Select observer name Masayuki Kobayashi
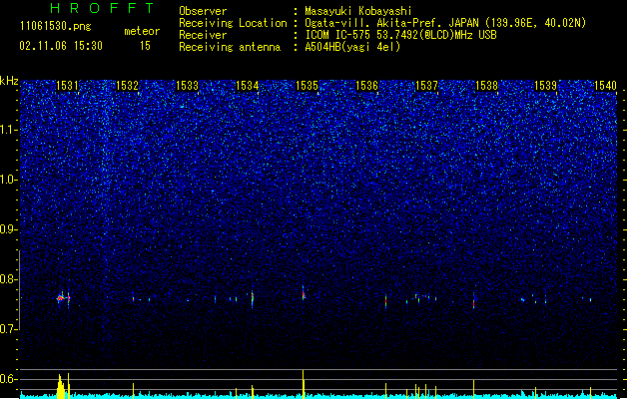 pos(358,11)
